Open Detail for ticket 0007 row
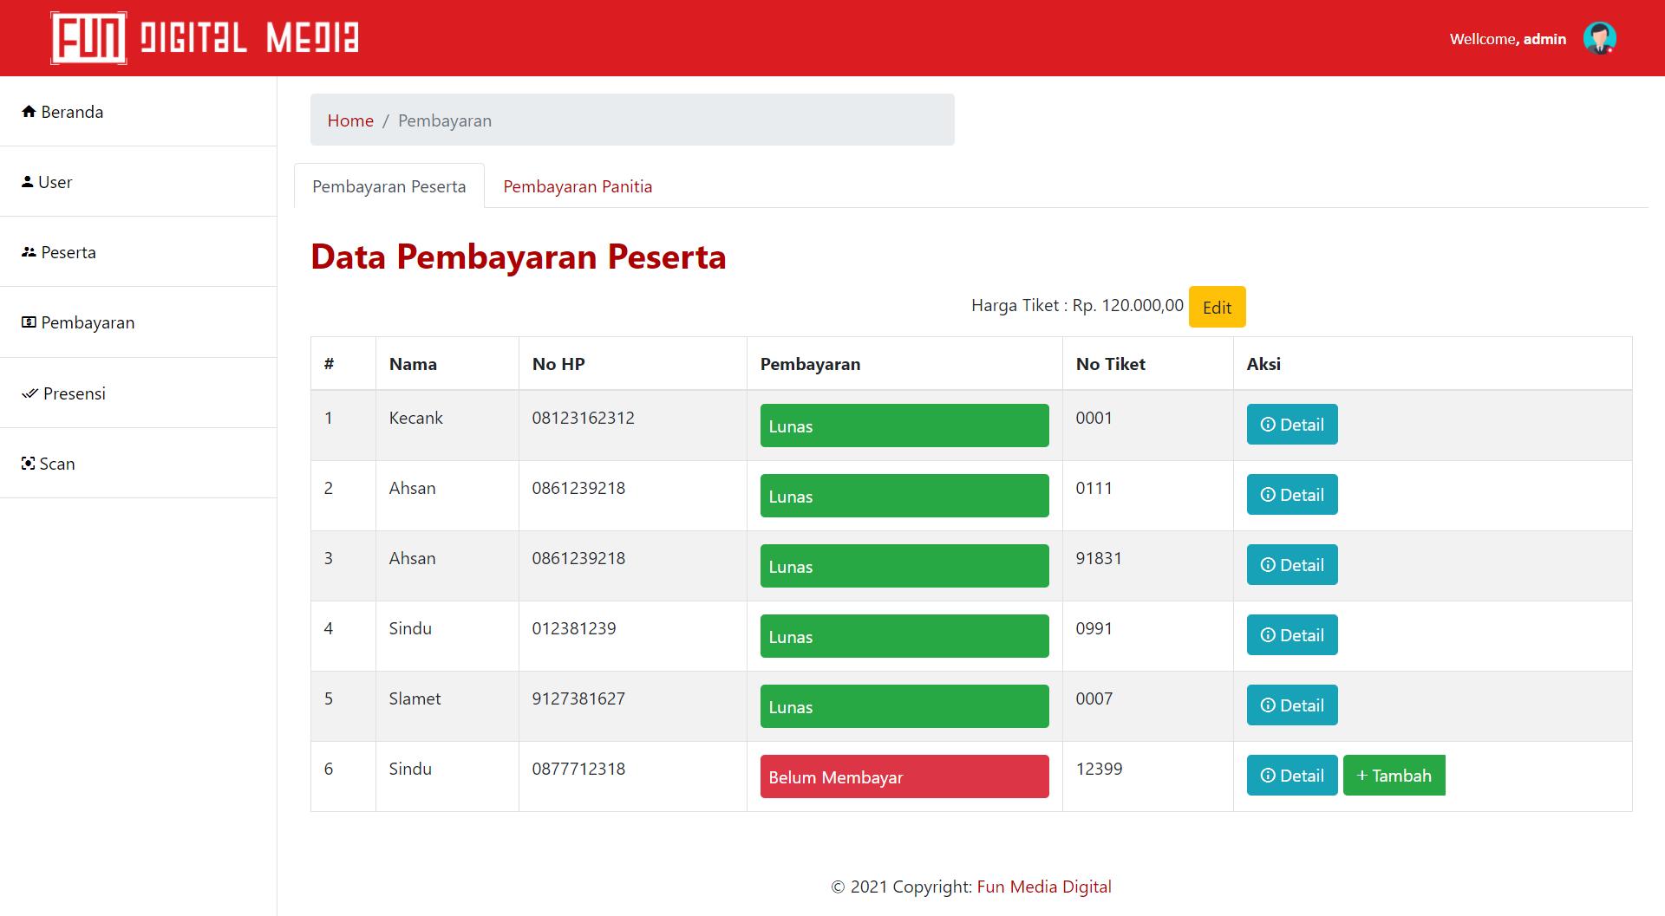Viewport: 1665px width, 916px height. (1291, 705)
